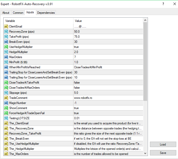The width and height of the screenshot is (178, 159).
Task: Click the string icon beside The_ClientEmail
Action: point(6,123)
